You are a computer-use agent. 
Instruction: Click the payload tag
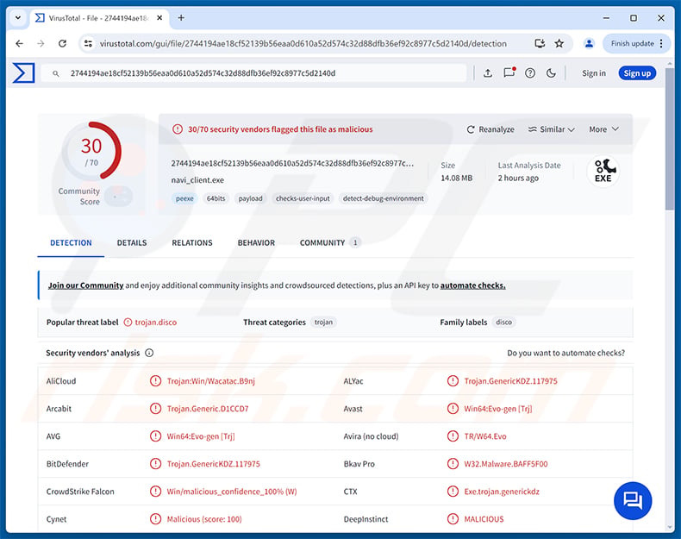[x=251, y=198]
